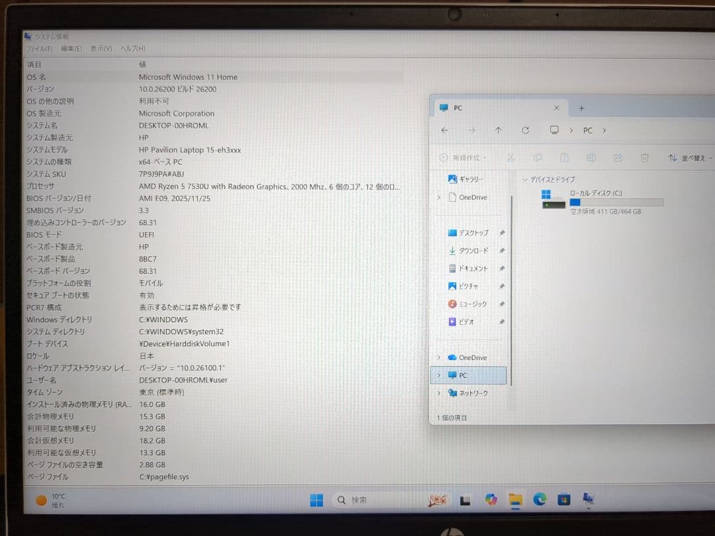Select the PC tab in File Explorer
This screenshot has width=715, height=536.
point(499,108)
